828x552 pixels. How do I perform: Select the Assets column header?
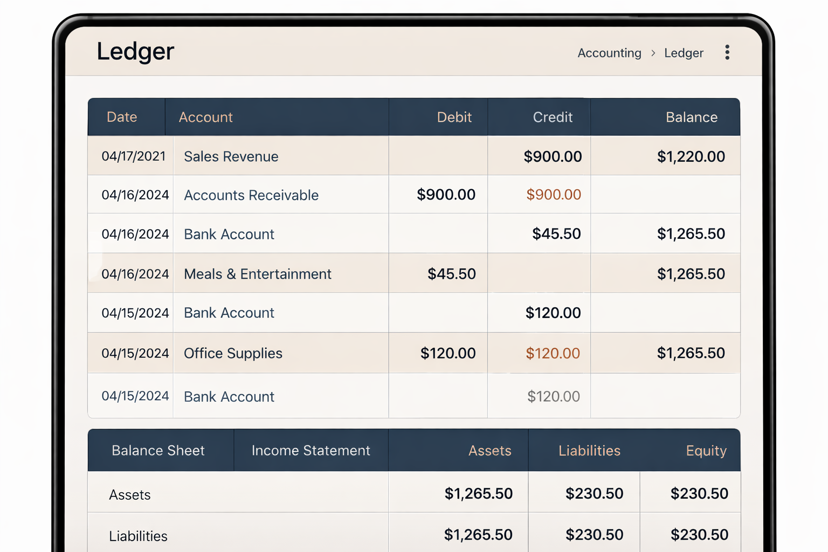pyautogui.click(x=489, y=450)
